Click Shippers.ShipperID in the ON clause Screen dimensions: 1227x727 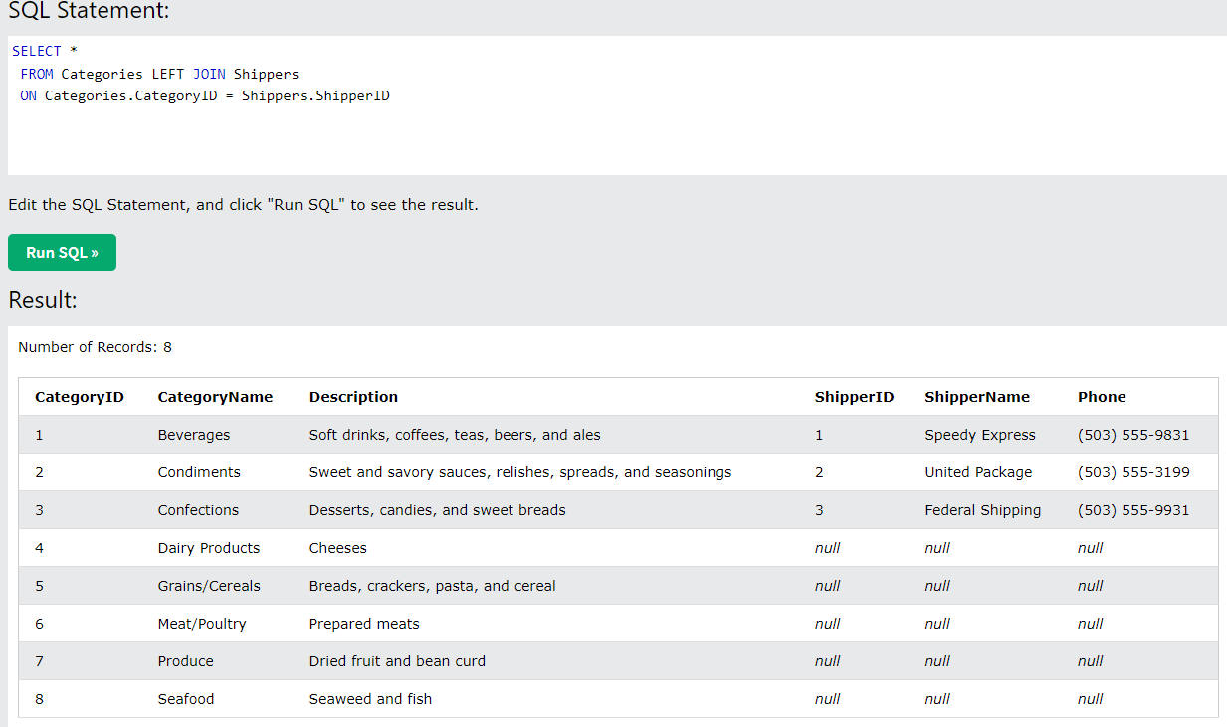tap(315, 96)
